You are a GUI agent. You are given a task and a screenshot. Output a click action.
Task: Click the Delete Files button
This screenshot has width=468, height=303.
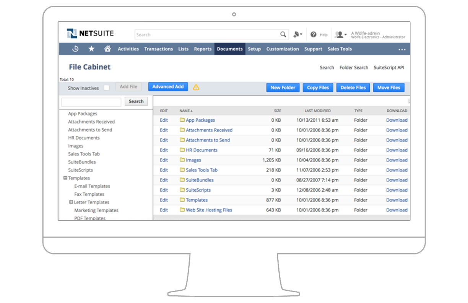[x=353, y=88]
